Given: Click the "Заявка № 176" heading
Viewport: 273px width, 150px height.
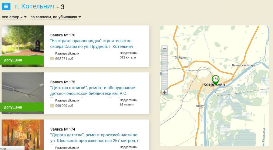Looking at the screenshot, I should coord(63,35).
